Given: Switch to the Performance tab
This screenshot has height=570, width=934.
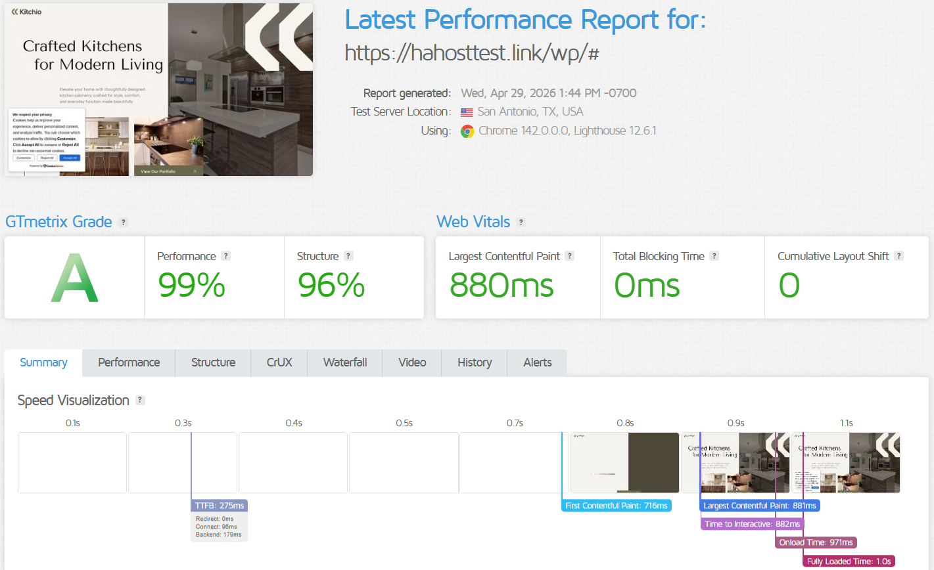Looking at the screenshot, I should tap(129, 362).
